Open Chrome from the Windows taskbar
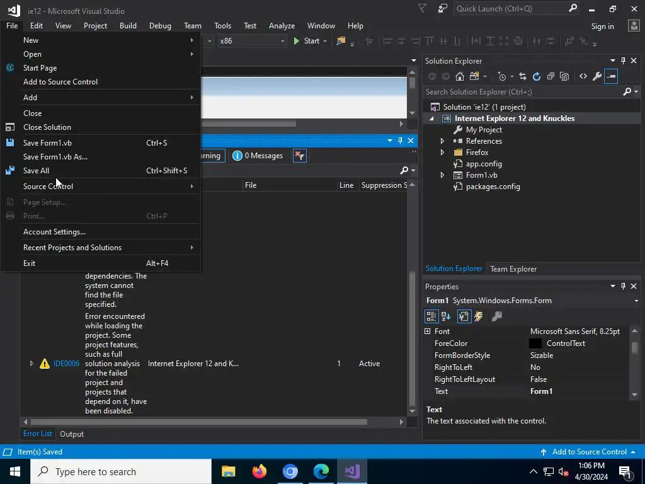 point(290,471)
